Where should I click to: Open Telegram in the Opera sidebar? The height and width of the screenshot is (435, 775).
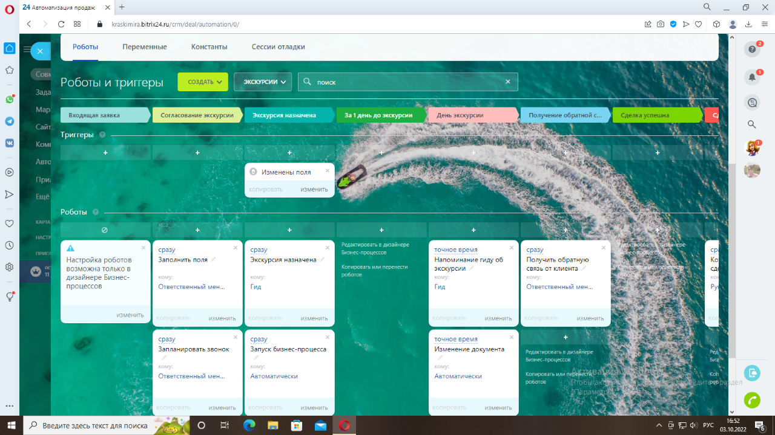[10, 121]
